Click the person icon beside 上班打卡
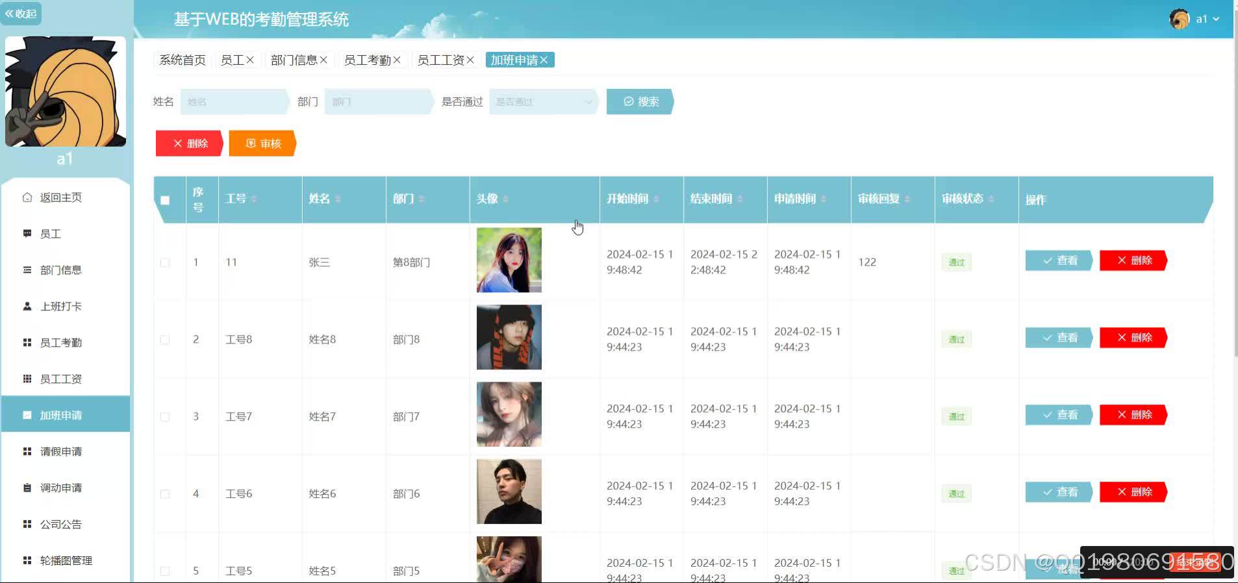The width and height of the screenshot is (1238, 583). click(x=27, y=306)
